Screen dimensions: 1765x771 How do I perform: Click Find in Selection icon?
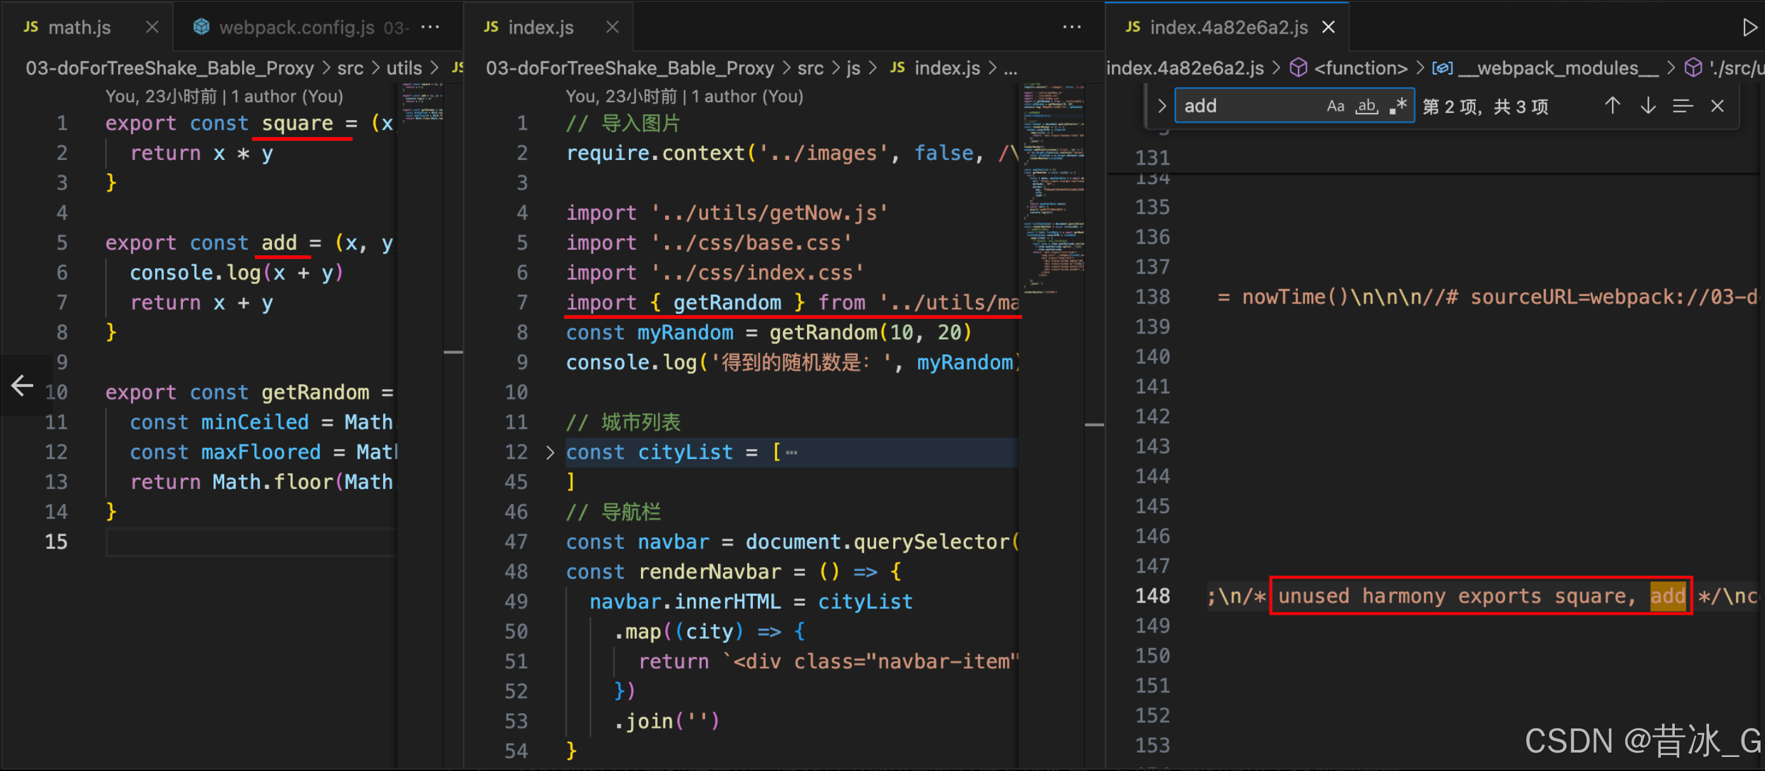click(1682, 106)
